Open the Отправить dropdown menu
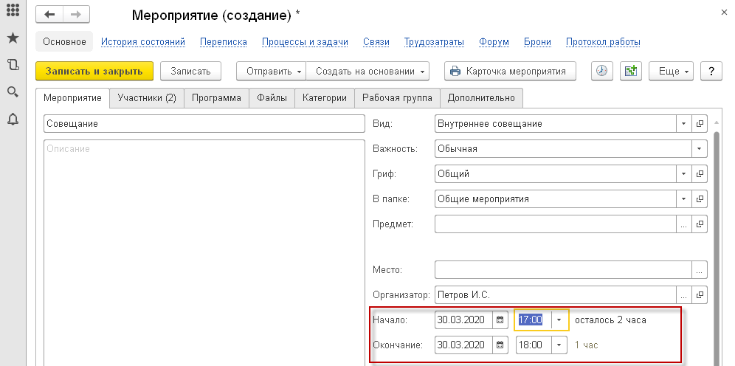Screen dimensions: 735x366 (x=269, y=72)
